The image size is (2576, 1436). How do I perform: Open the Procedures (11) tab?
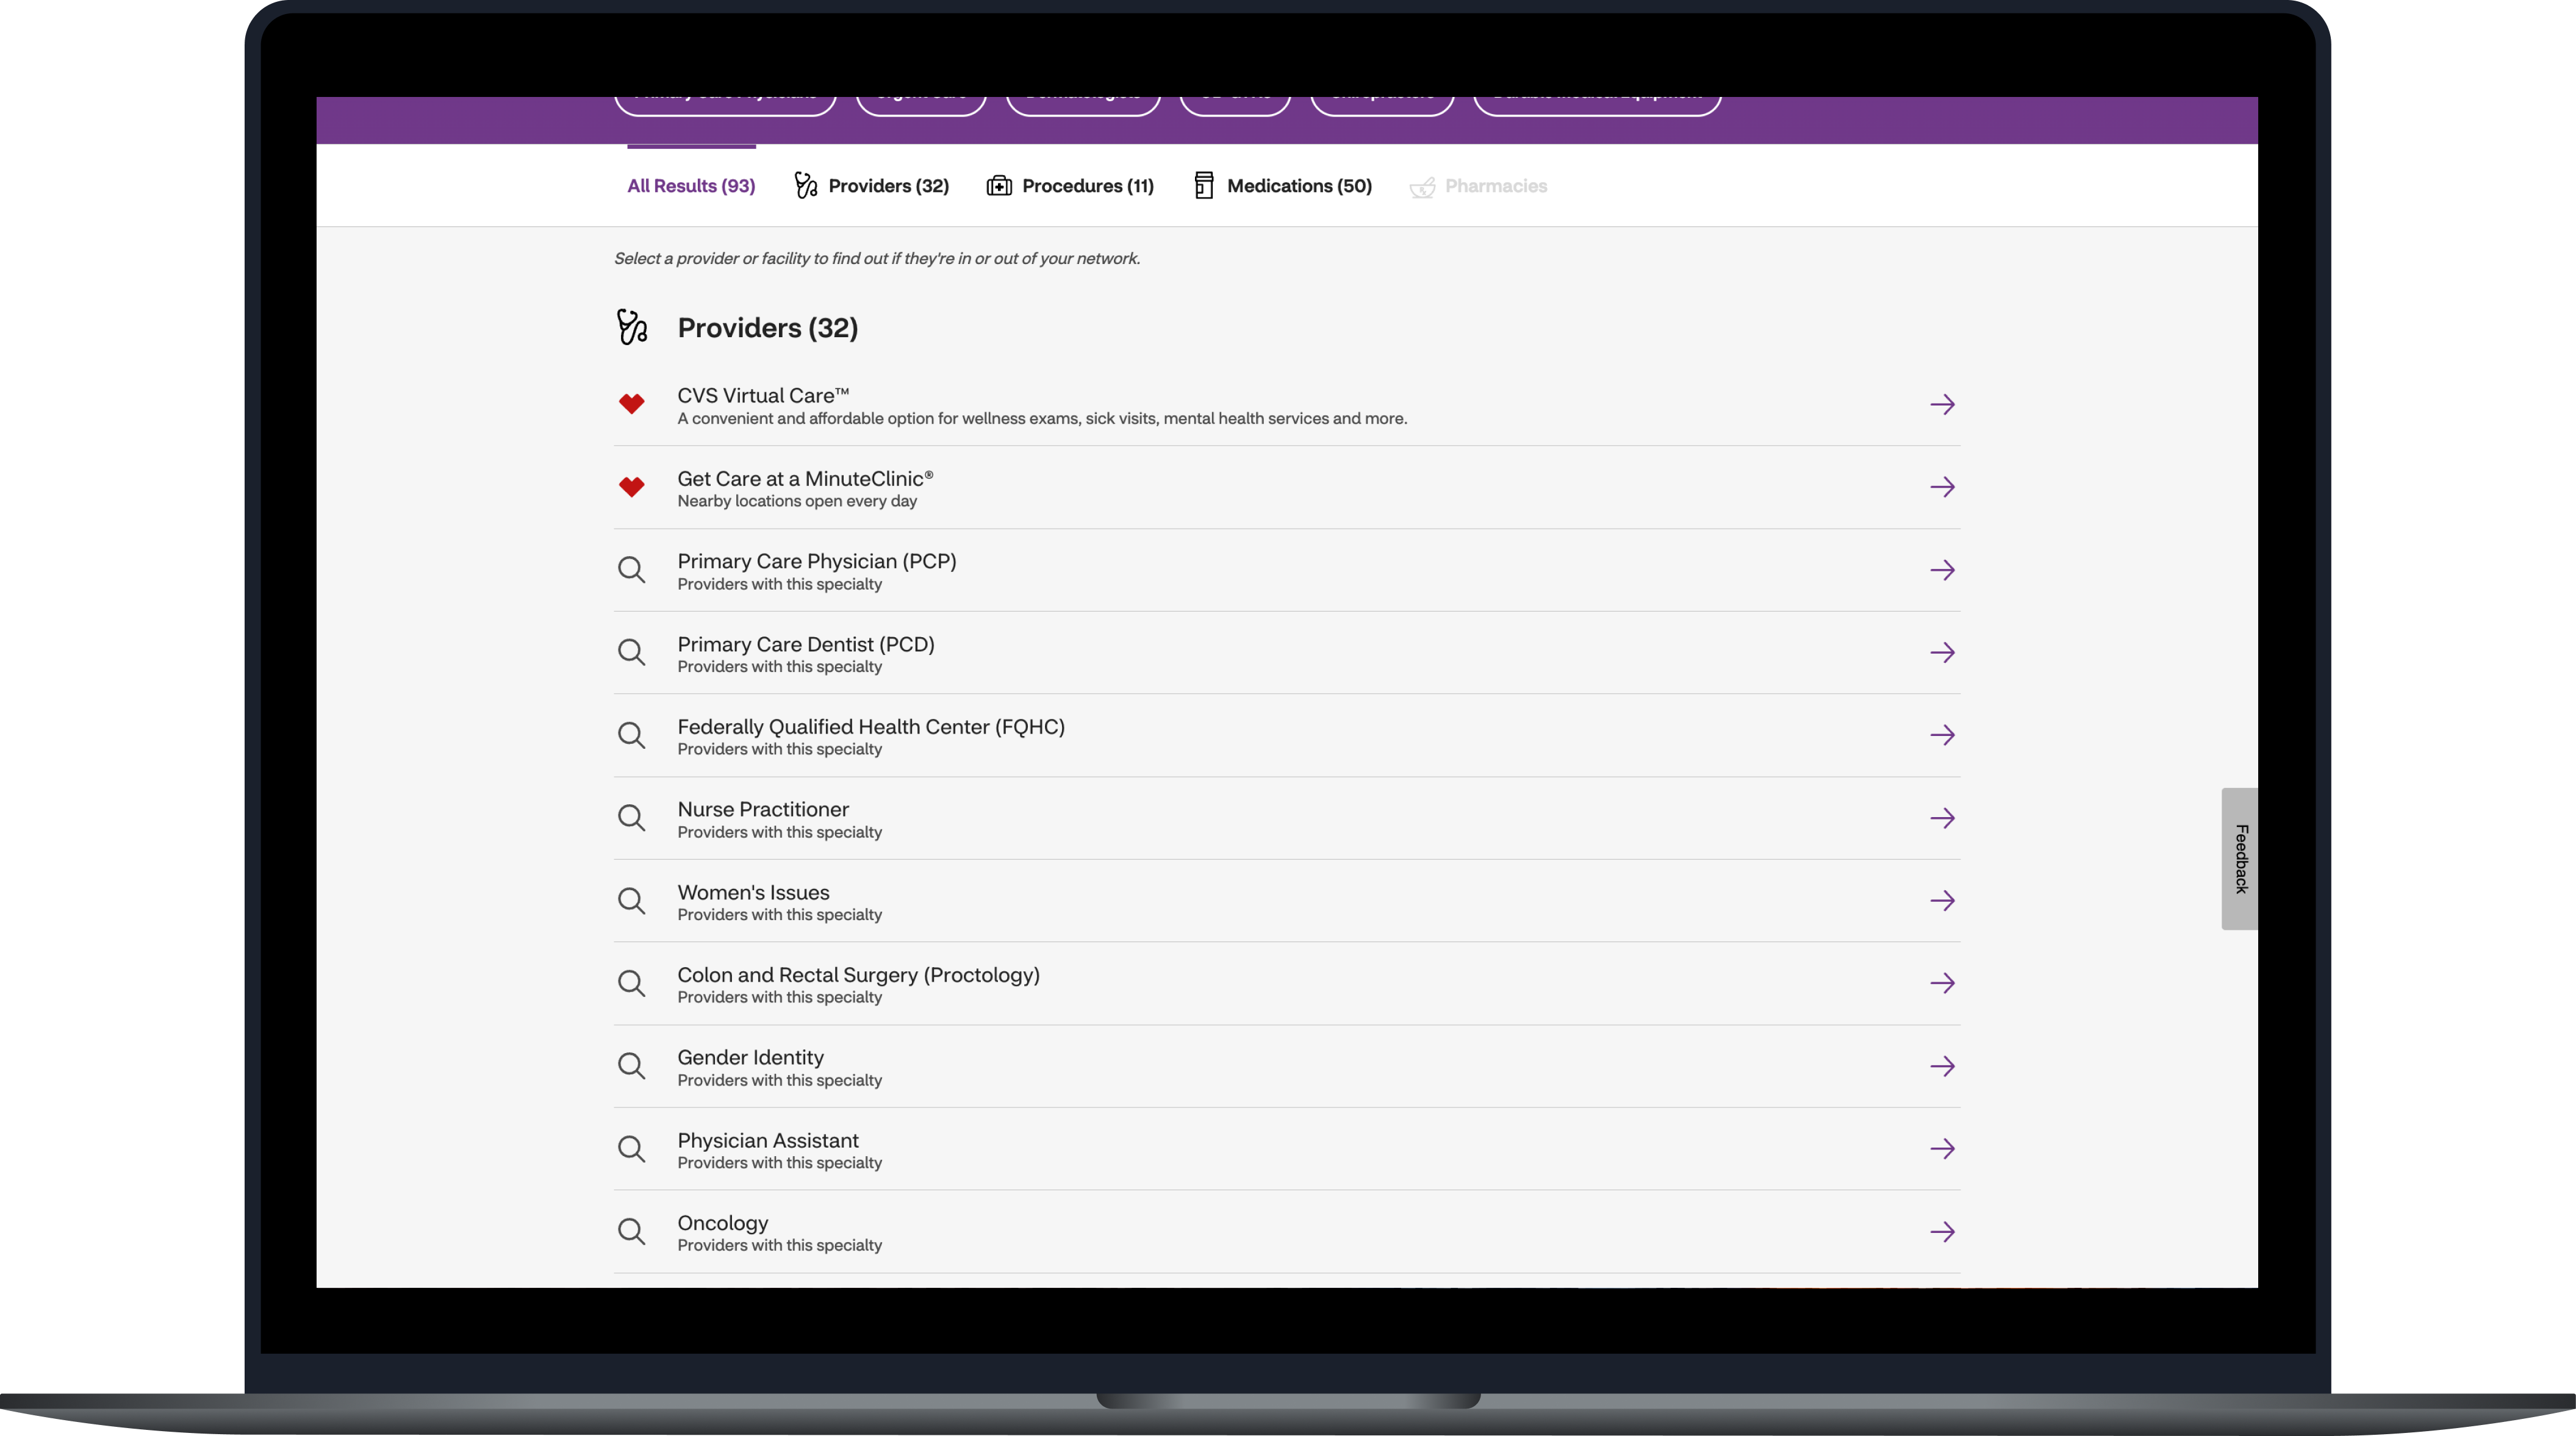[1070, 186]
